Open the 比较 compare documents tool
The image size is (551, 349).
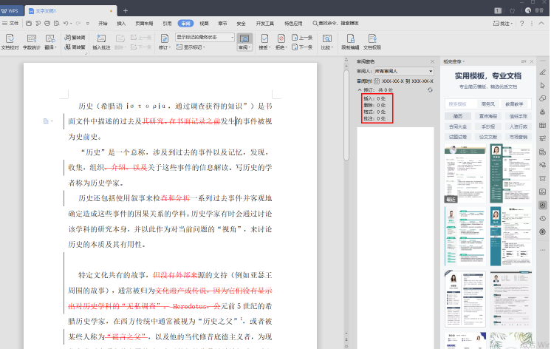[326, 40]
